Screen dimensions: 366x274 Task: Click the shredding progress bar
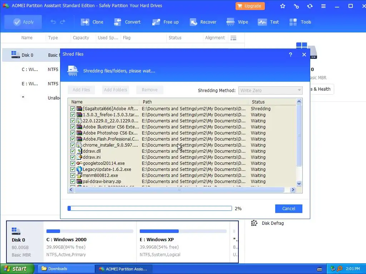(x=150, y=208)
